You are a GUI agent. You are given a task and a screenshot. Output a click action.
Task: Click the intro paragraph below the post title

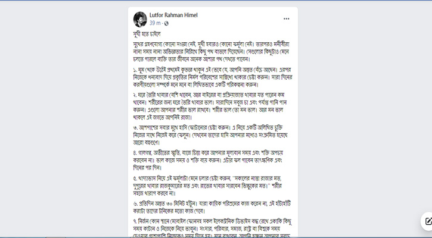pos(212,52)
